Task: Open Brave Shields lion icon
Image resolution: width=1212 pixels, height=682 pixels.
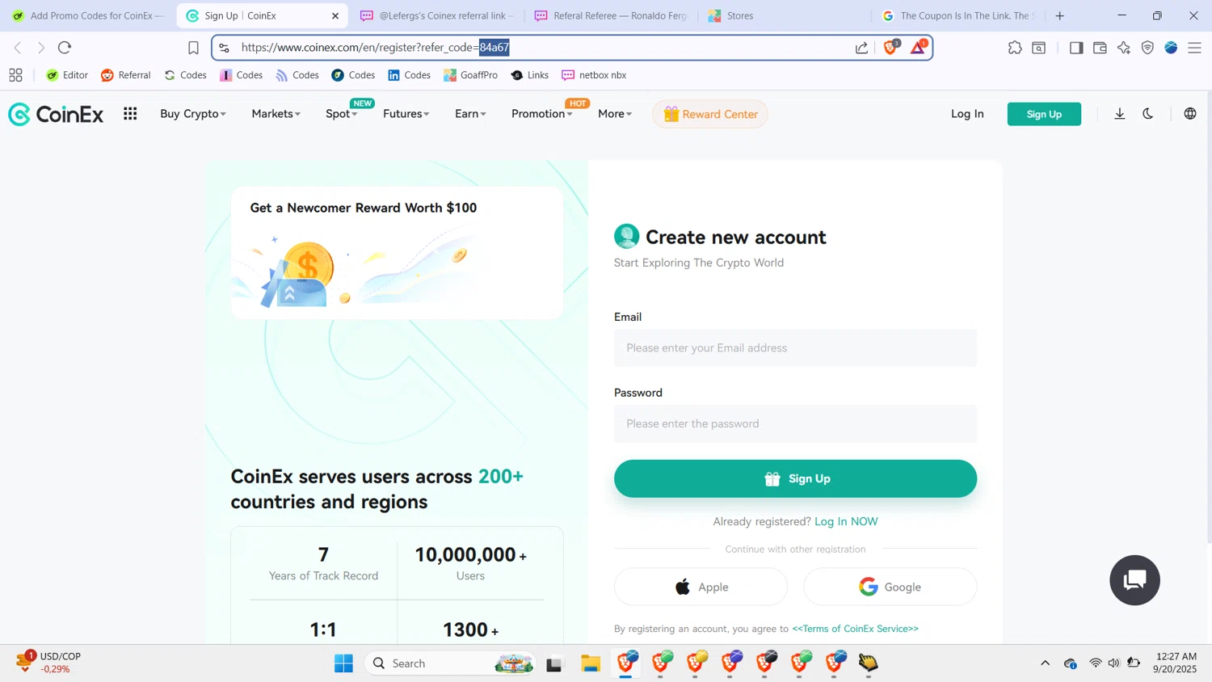Action: [x=890, y=48]
